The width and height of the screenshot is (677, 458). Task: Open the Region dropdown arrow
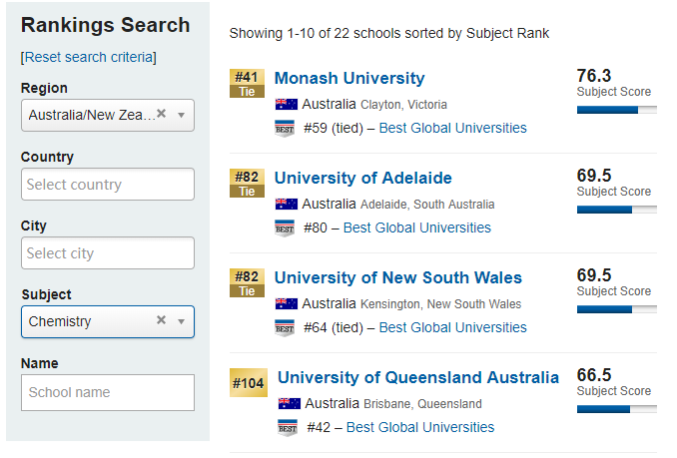pyautogui.click(x=182, y=115)
